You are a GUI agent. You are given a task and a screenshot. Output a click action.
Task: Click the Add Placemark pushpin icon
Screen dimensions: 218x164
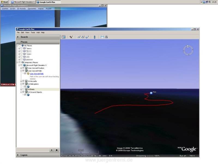click(71, 37)
